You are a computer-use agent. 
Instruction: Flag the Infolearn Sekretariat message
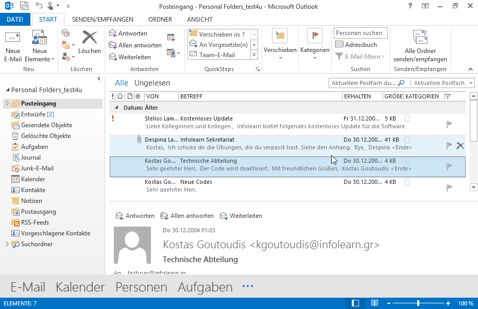[x=449, y=145]
